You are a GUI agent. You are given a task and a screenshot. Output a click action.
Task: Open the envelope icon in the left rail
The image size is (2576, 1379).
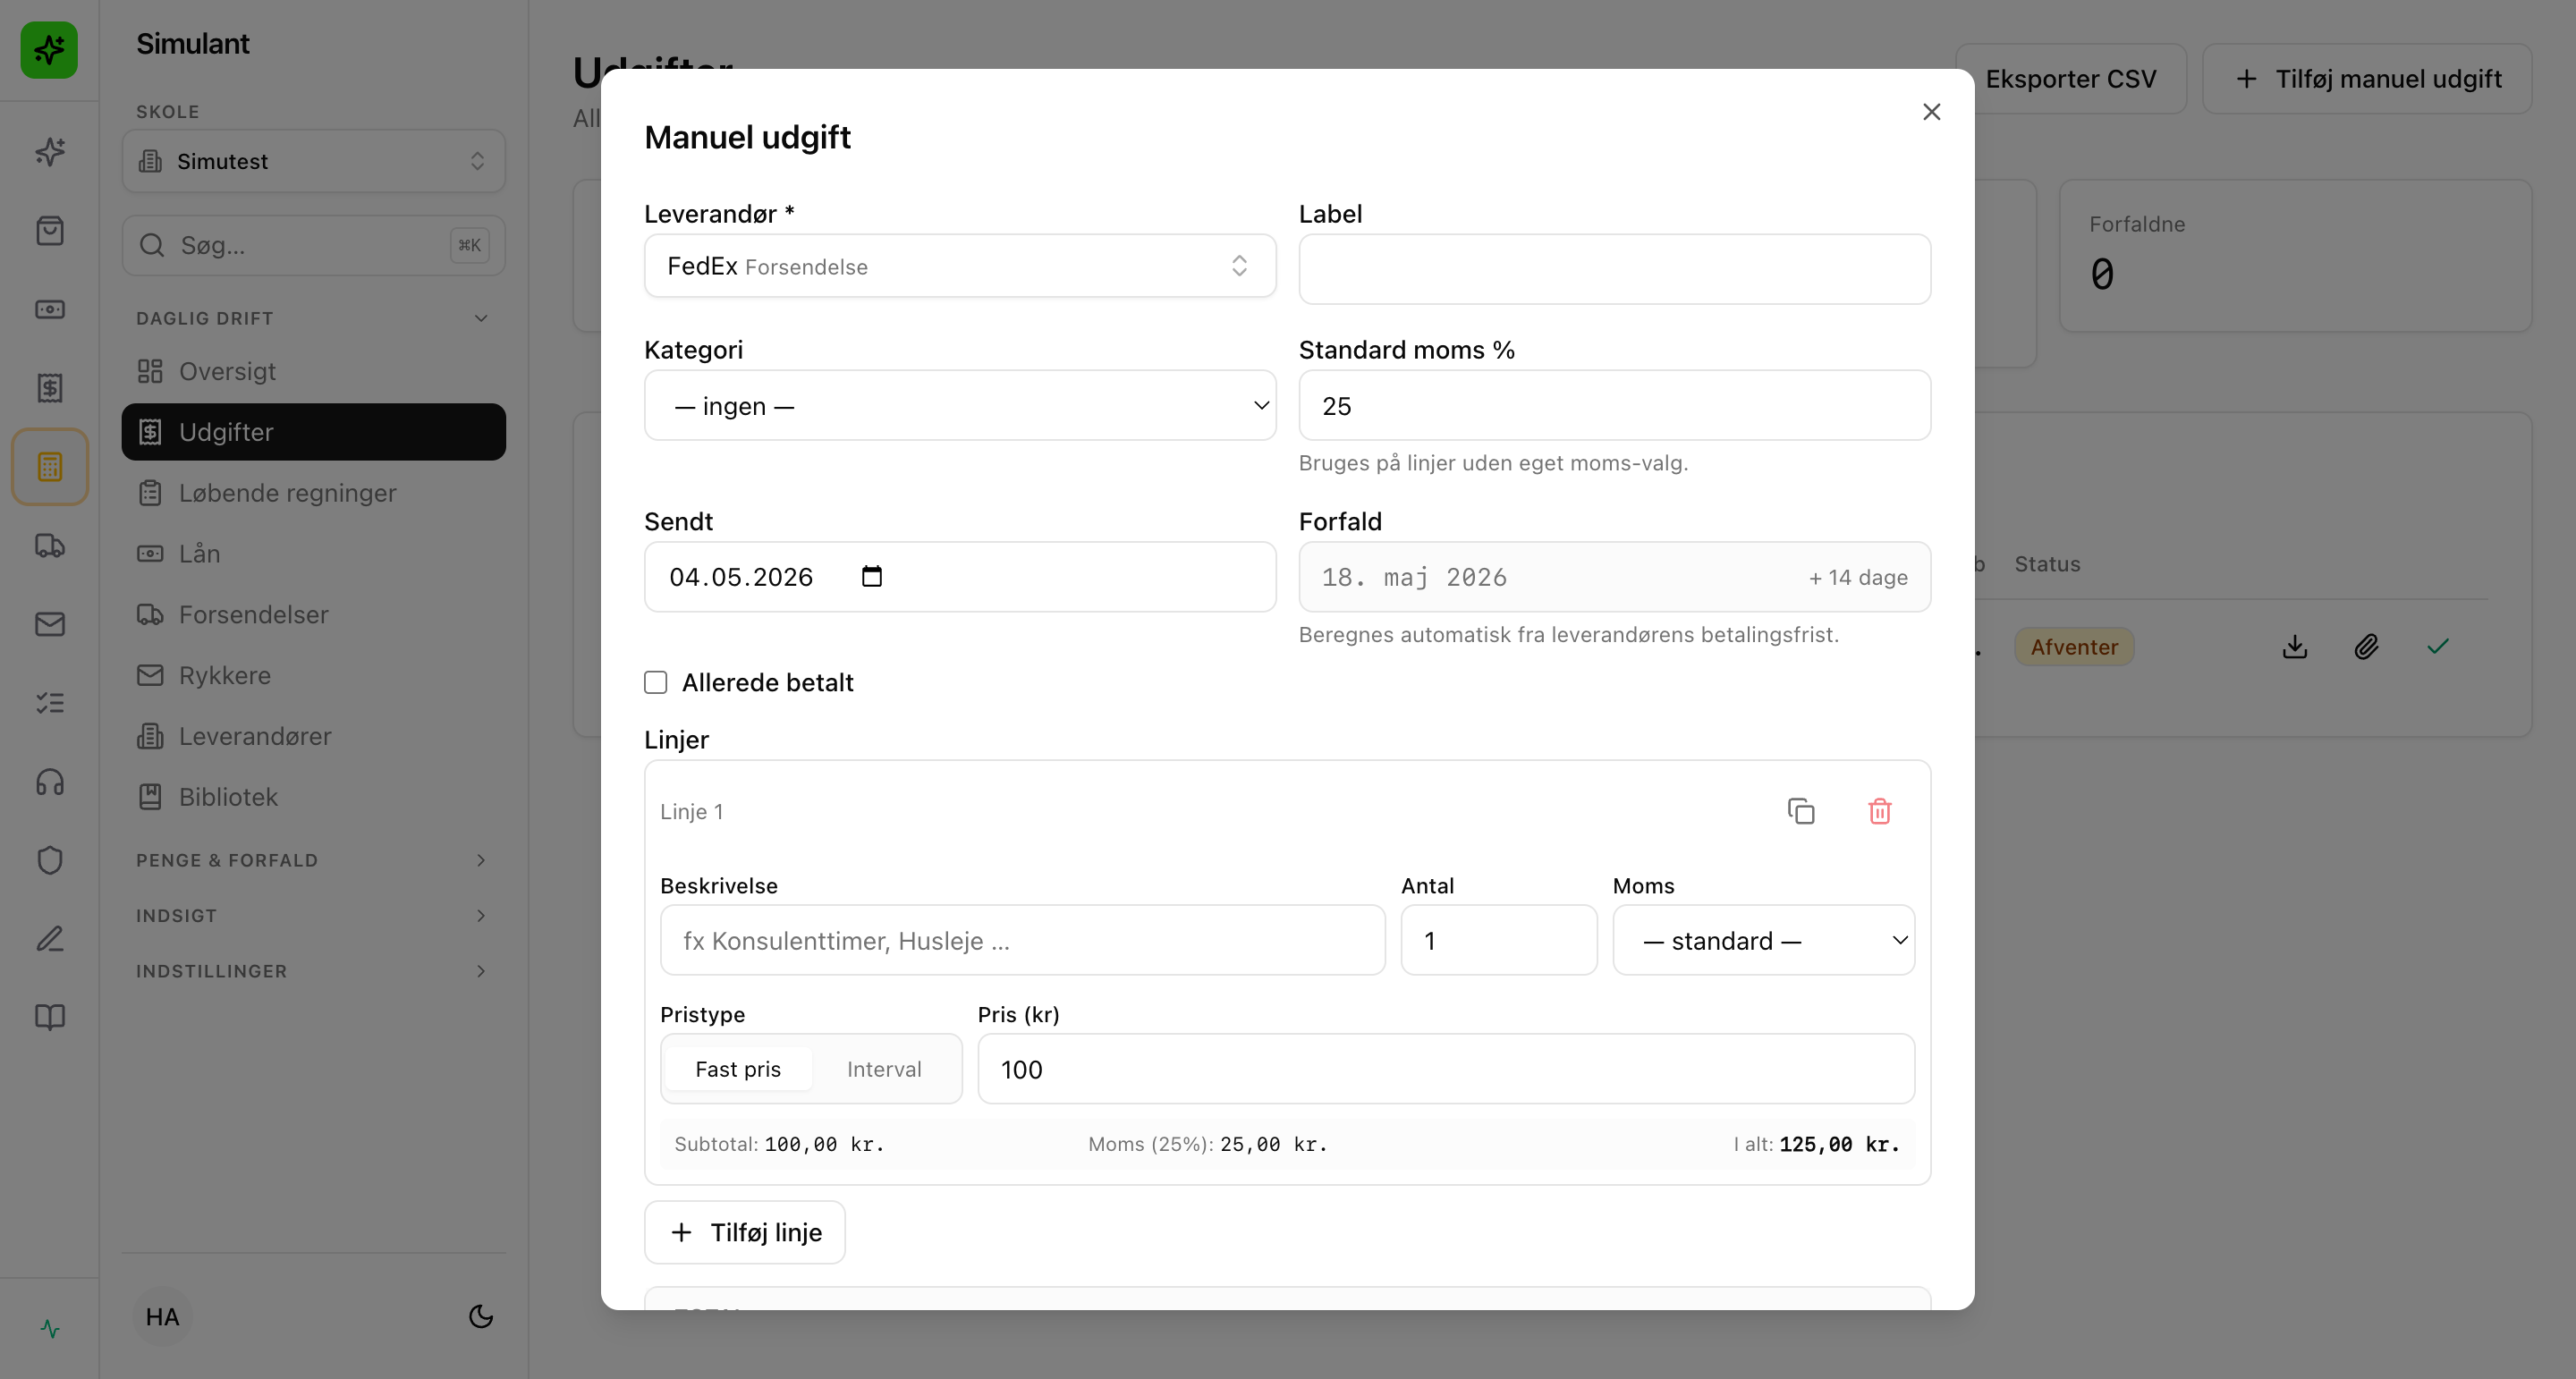pyautogui.click(x=50, y=624)
